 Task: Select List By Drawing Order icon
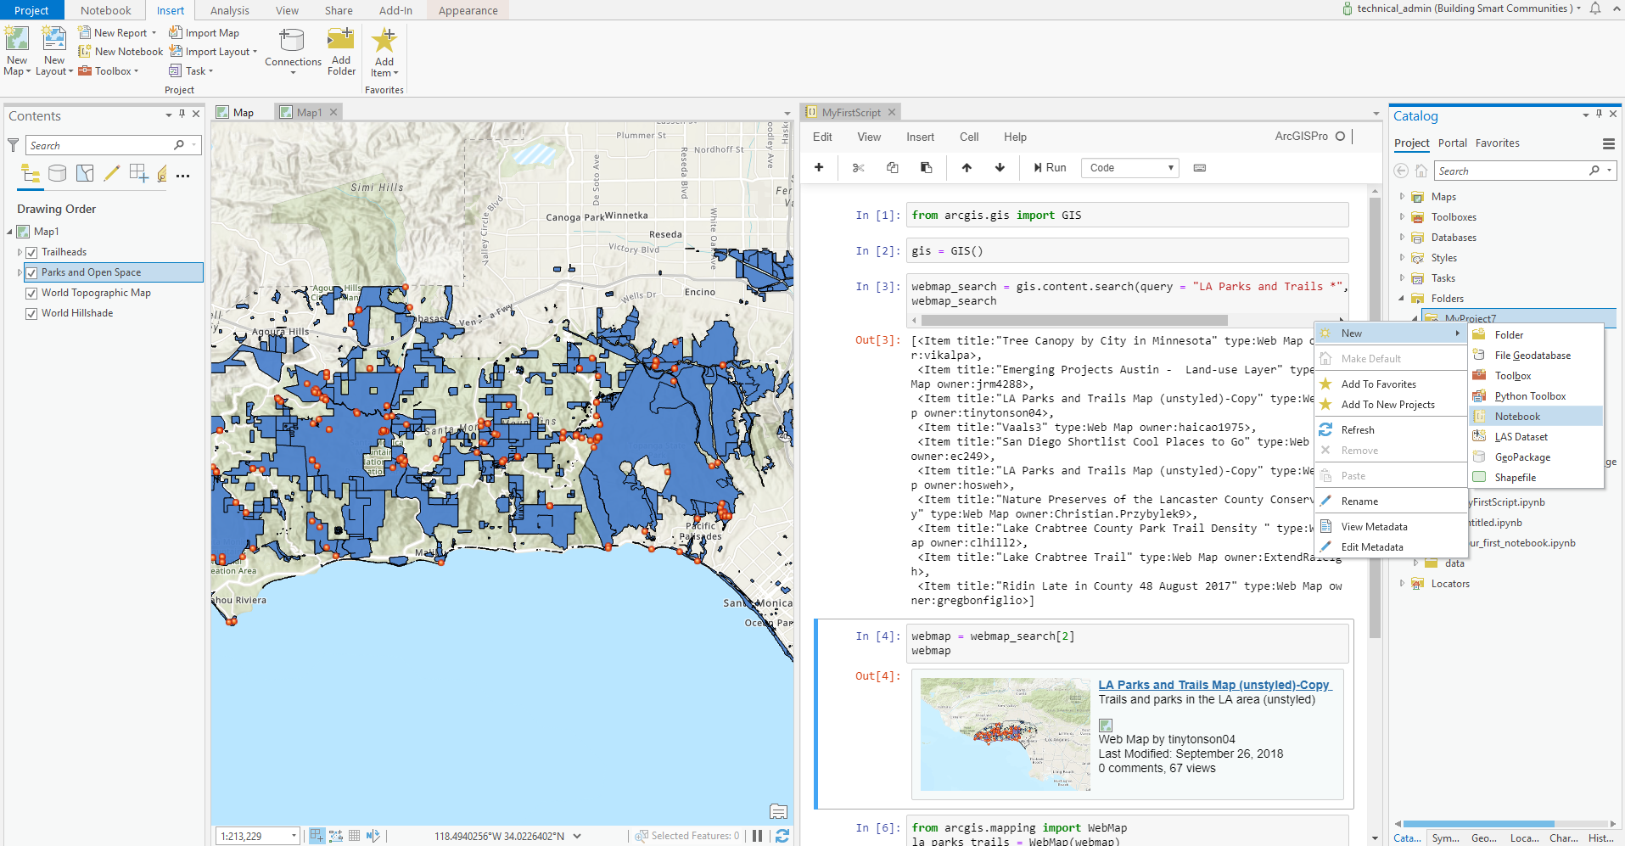tap(31, 174)
